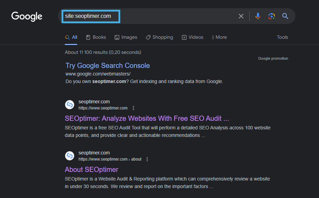Click the Google logo
The image size is (319, 198).
[27, 16]
